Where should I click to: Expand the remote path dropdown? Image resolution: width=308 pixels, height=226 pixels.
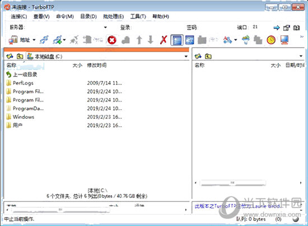click(x=301, y=56)
